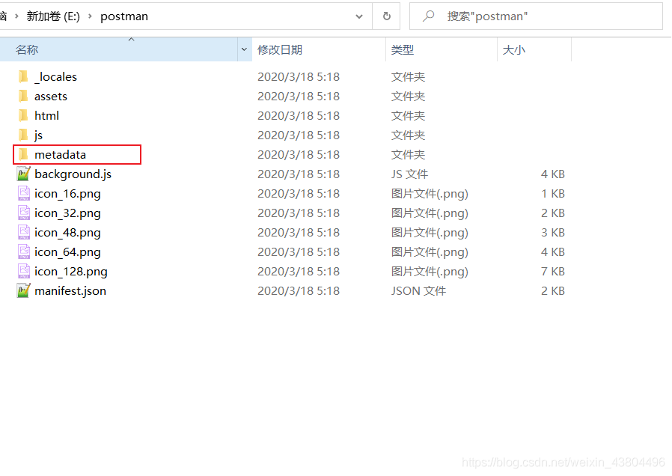Select the manifest.json file name
Image resolution: width=672 pixels, height=476 pixels.
[70, 291]
